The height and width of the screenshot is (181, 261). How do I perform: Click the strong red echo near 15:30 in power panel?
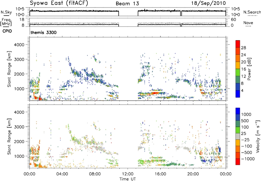155,93
